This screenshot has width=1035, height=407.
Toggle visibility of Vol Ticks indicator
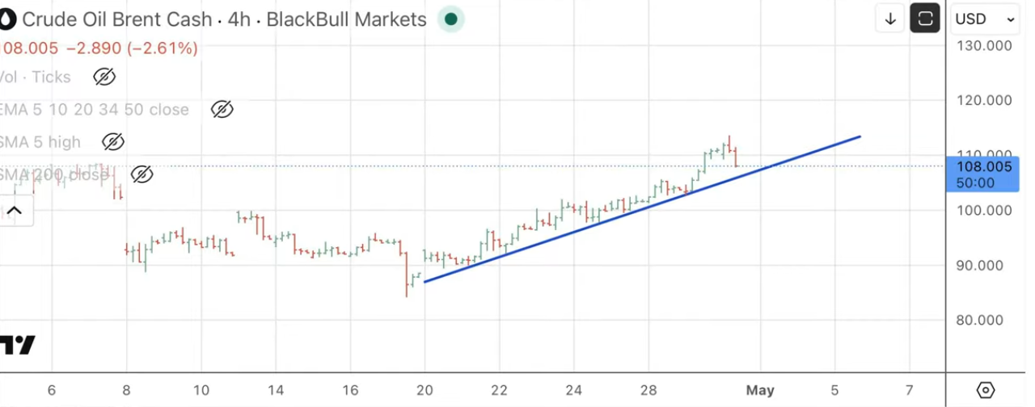[x=104, y=78]
